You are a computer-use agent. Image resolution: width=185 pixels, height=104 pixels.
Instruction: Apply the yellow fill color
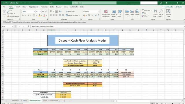pos(40,15)
